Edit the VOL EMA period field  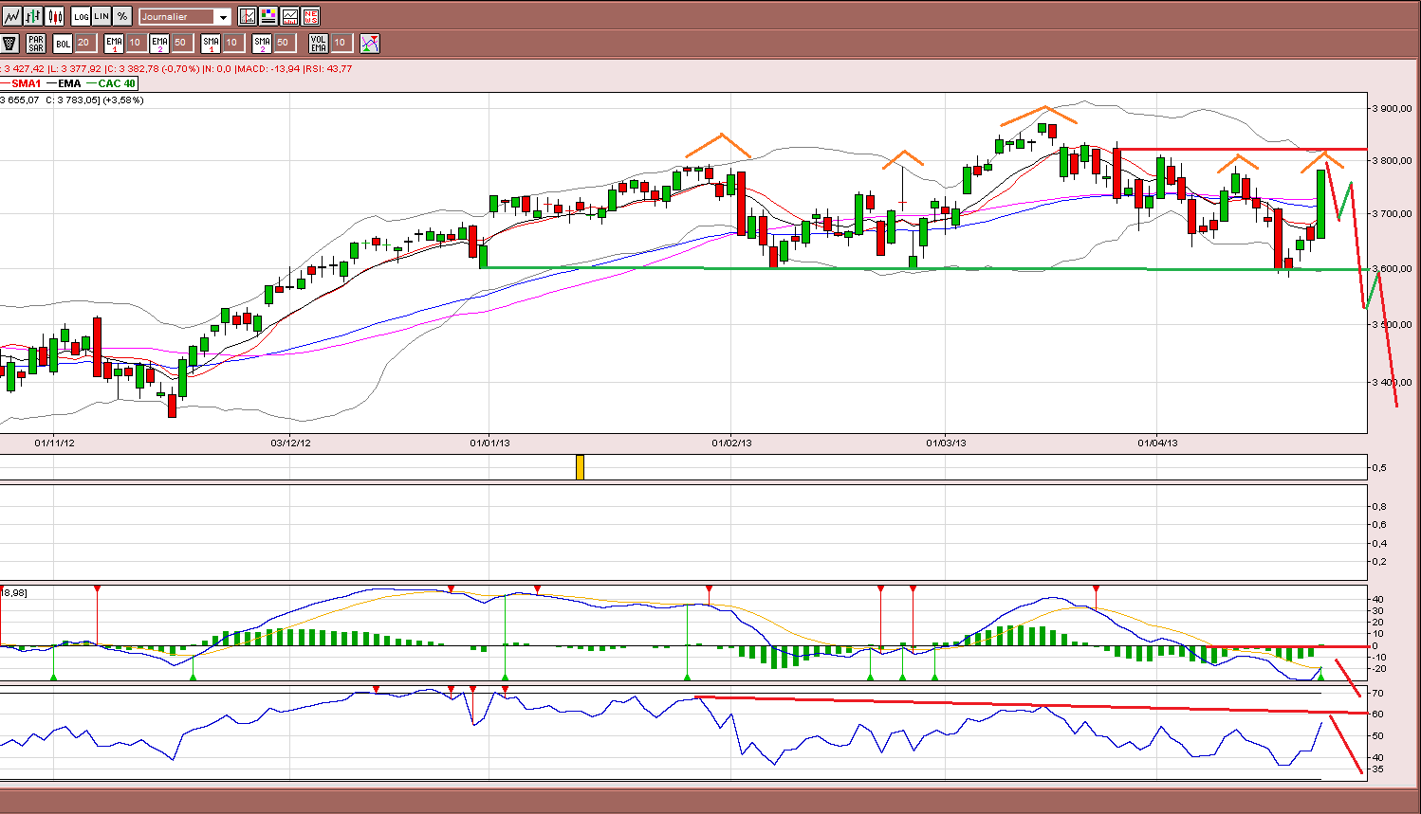[341, 43]
